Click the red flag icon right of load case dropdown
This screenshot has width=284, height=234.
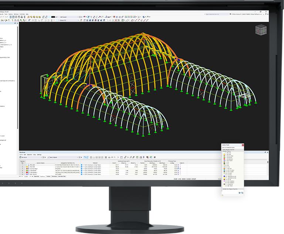pyautogui.click(x=84, y=17)
